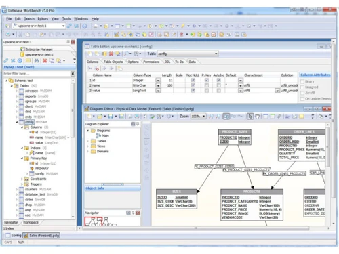The image size is (339, 254).
Task: Switch to the Table Objects tab
Action: (x=113, y=62)
